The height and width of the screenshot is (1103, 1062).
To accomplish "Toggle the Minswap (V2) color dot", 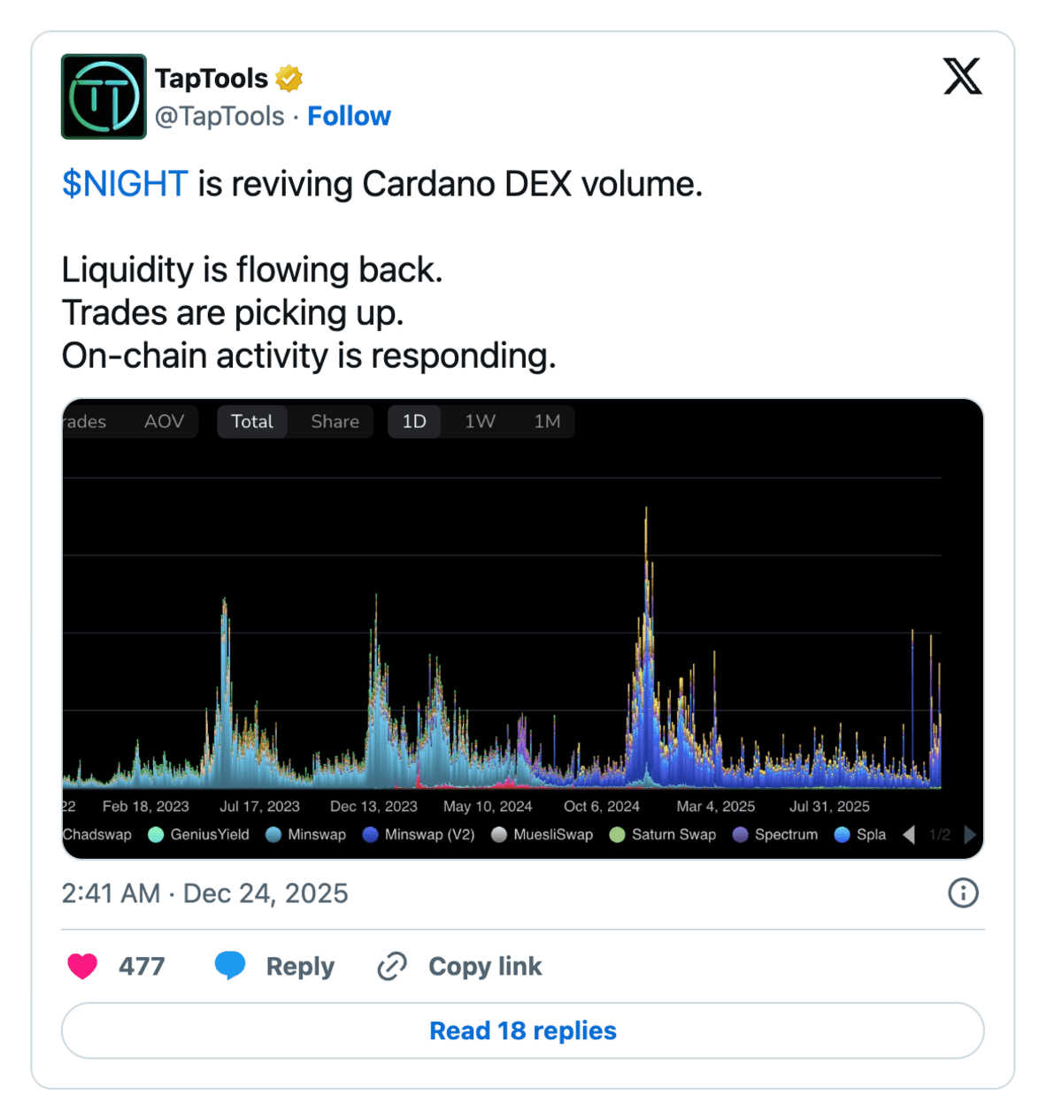I will (371, 834).
